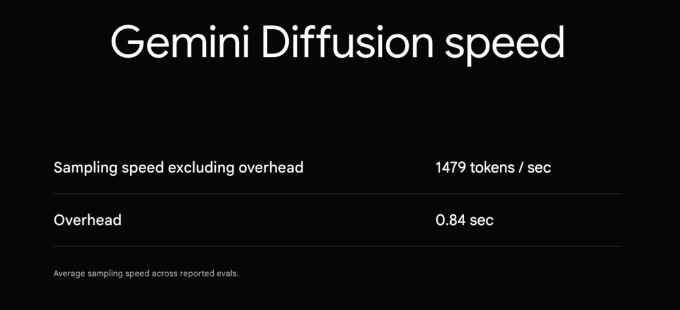
Task: Click the sec unit after 0.84
Action: coord(482,221)
